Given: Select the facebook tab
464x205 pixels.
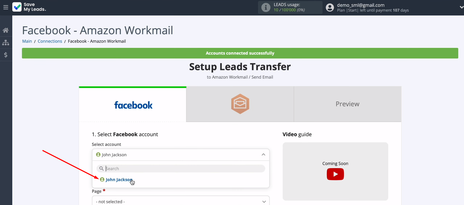Looking at the screenshot, I should (x=133, y=105).
